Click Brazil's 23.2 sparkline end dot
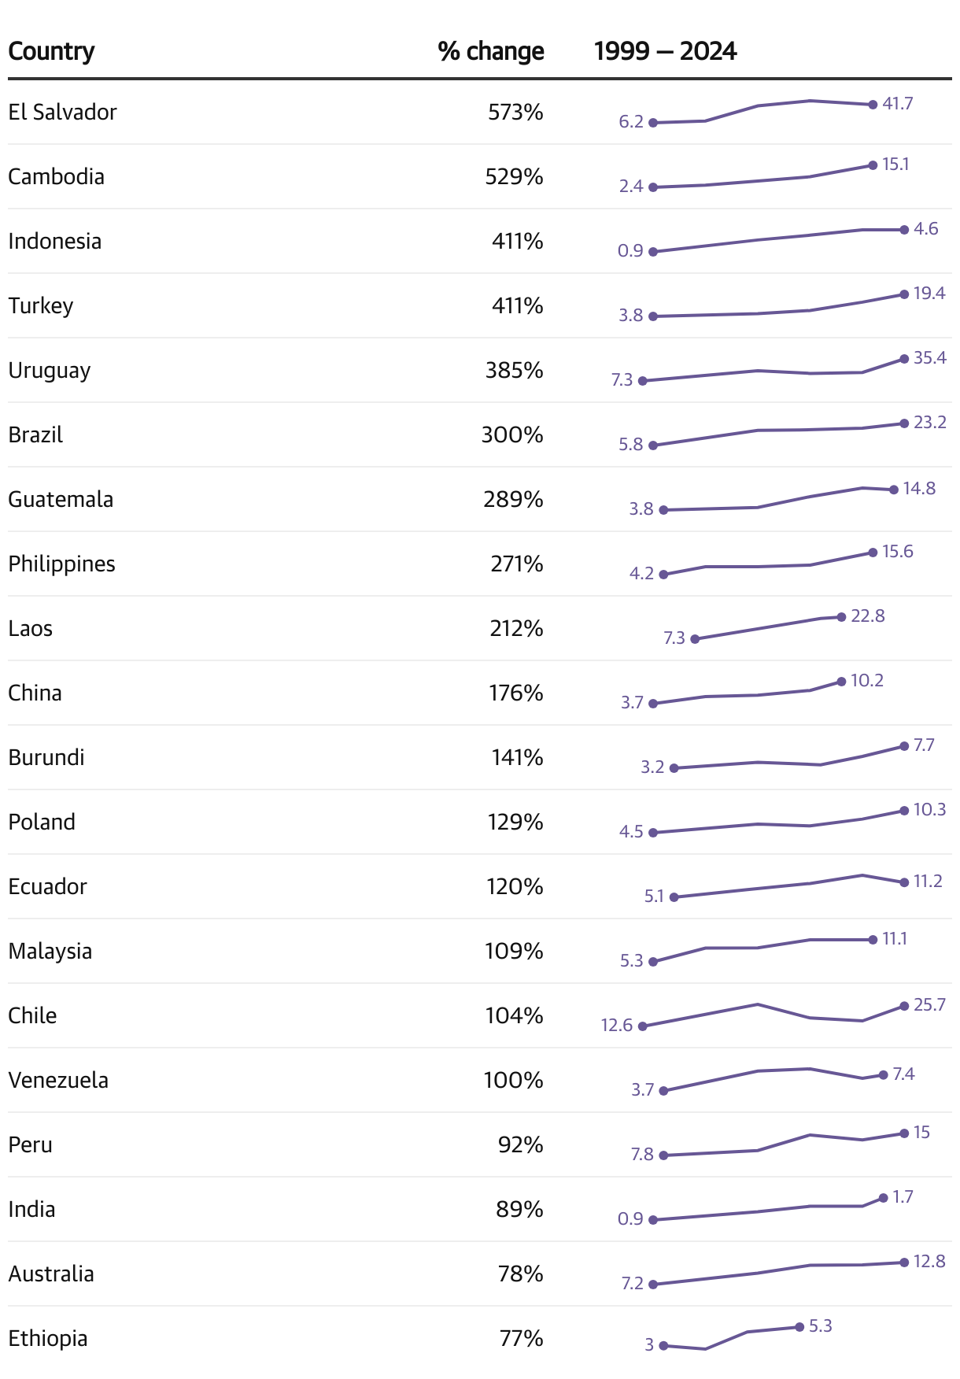This screenshot has height=1379, width=960. (x=904, y=423)
